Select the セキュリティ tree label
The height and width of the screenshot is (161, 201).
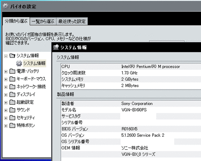tap(26, 118)
